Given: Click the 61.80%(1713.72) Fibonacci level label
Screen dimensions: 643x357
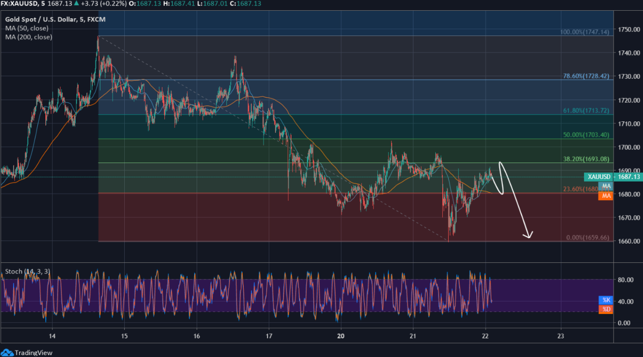Looking at the screenshot, I should [x=586, y=111].
